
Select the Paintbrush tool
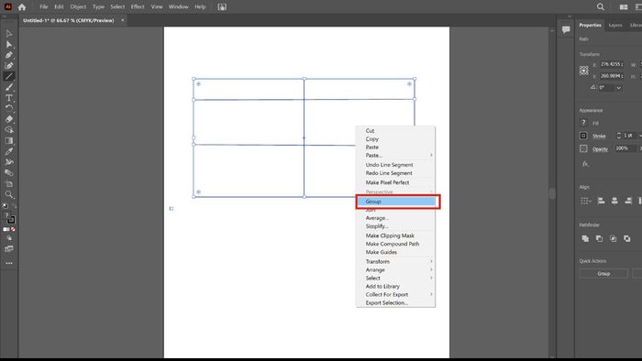coord(9,87)
